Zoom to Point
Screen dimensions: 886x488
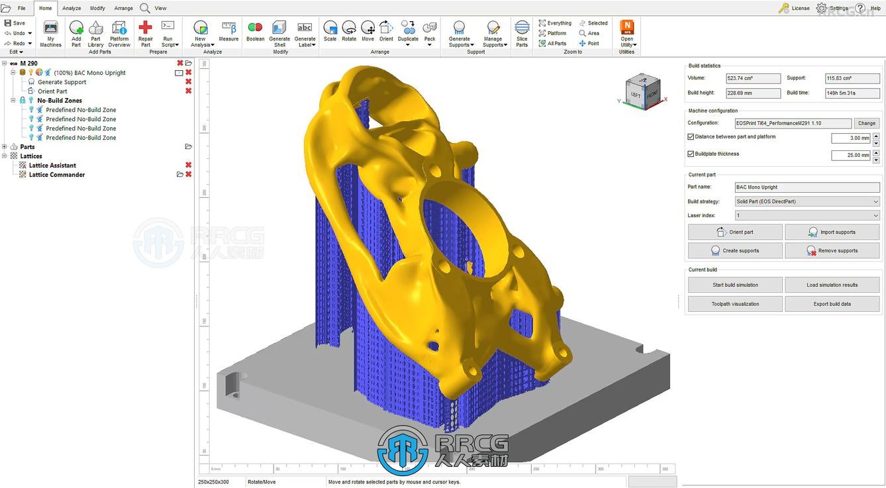tap(589, 43)
